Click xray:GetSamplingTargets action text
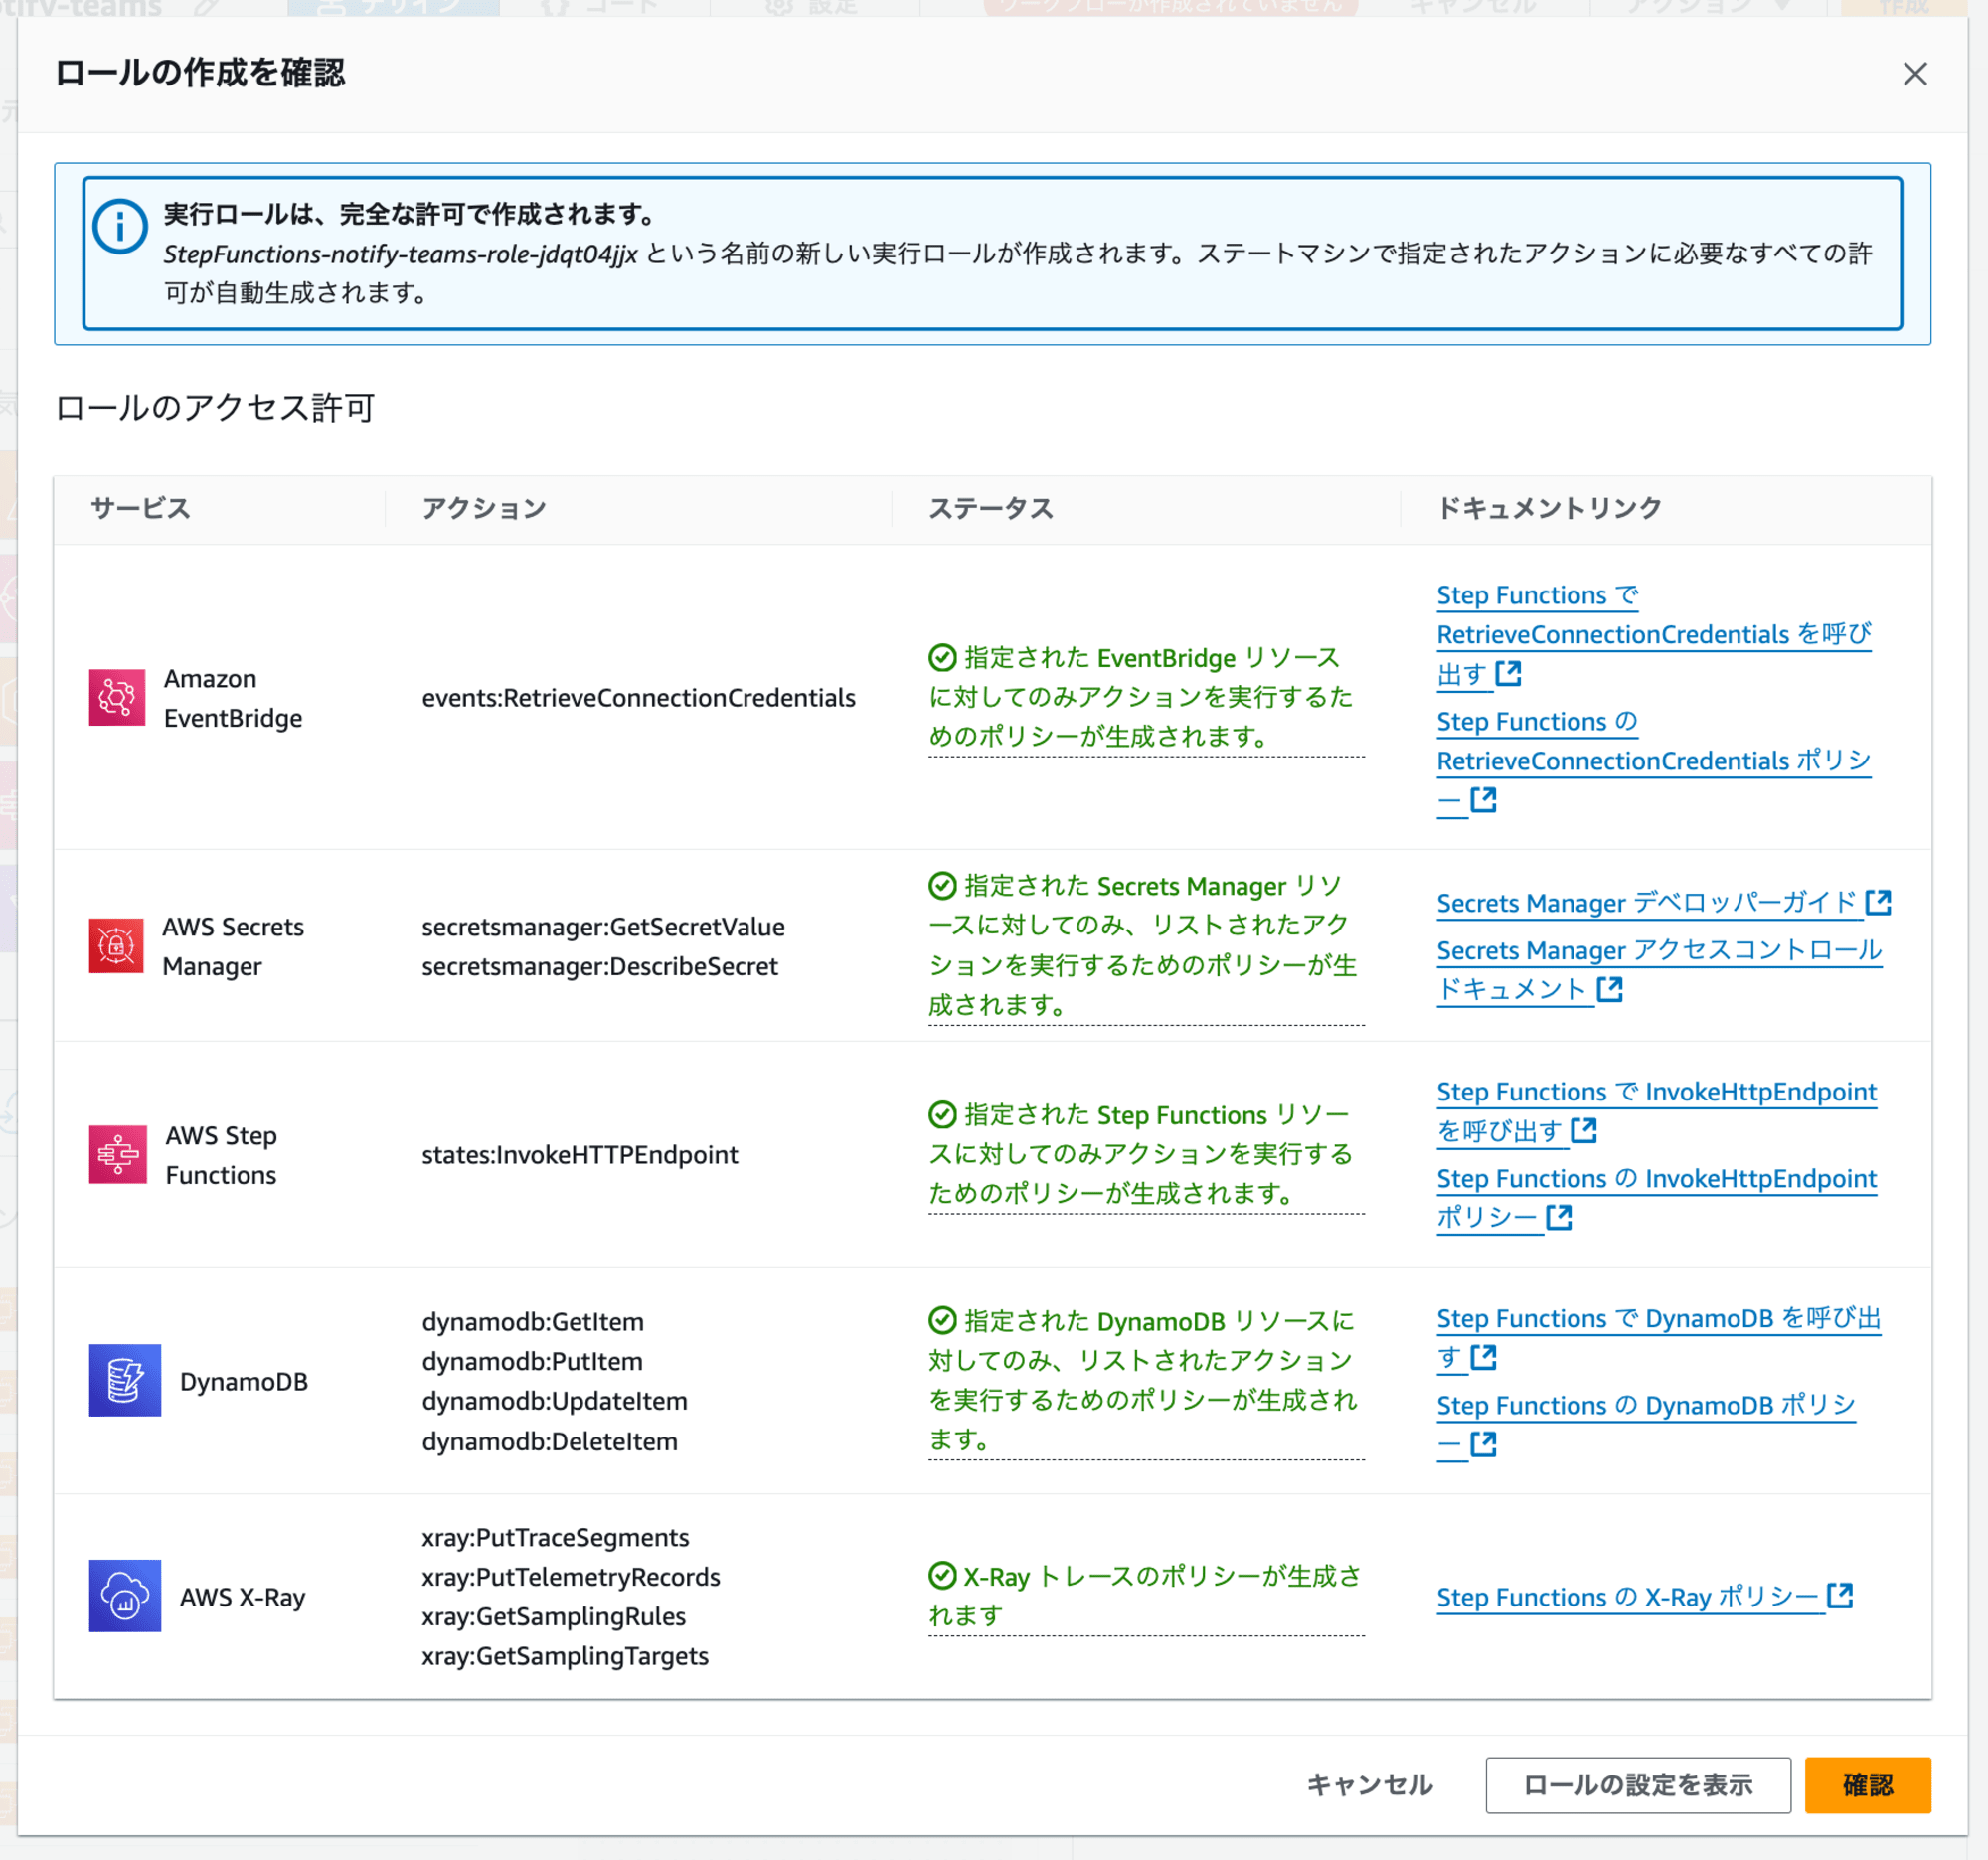 click(564, 1656)
